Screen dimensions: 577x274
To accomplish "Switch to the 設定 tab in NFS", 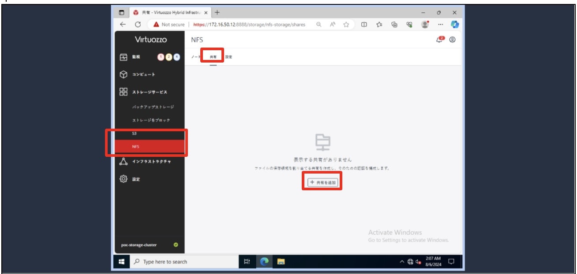I will click(x=229, y=57).
